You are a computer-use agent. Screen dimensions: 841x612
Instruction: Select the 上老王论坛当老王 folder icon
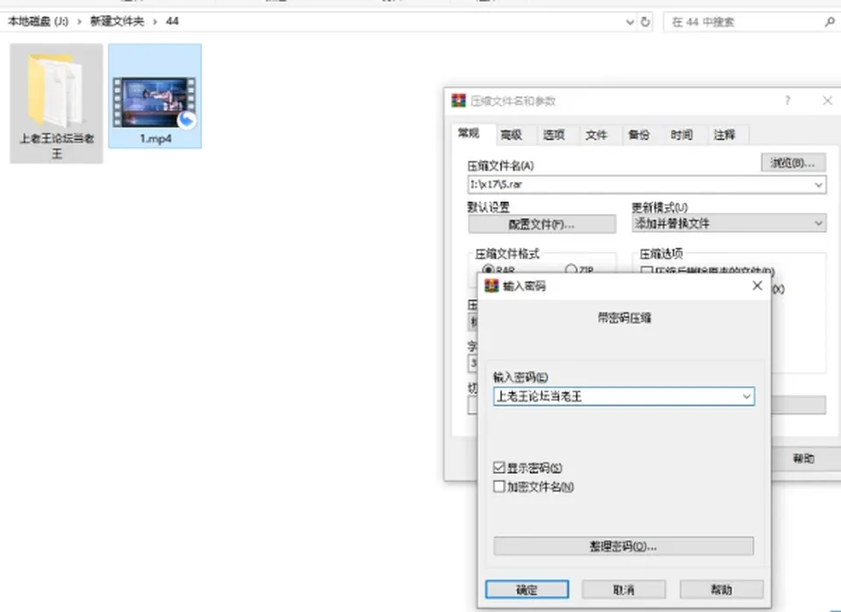pos(56,90)
